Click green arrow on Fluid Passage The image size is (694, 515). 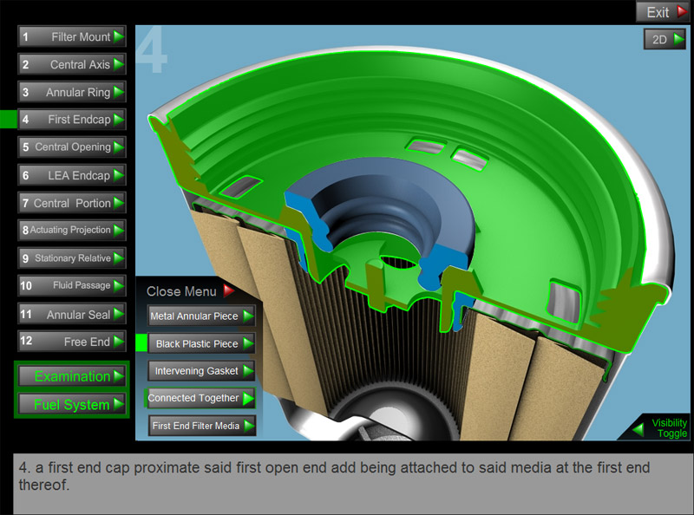click(118, 286)
